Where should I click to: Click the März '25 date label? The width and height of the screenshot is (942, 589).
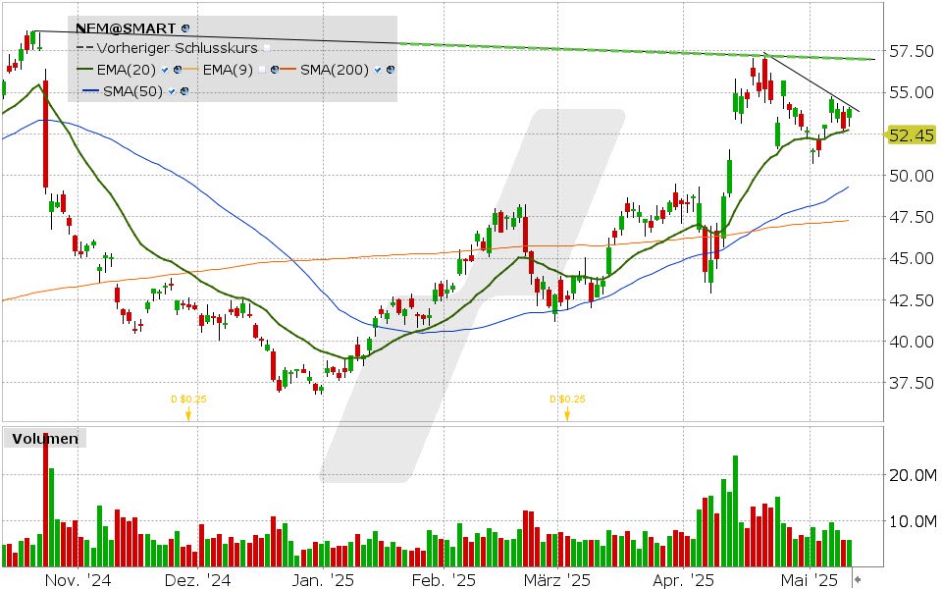(557, 580)
